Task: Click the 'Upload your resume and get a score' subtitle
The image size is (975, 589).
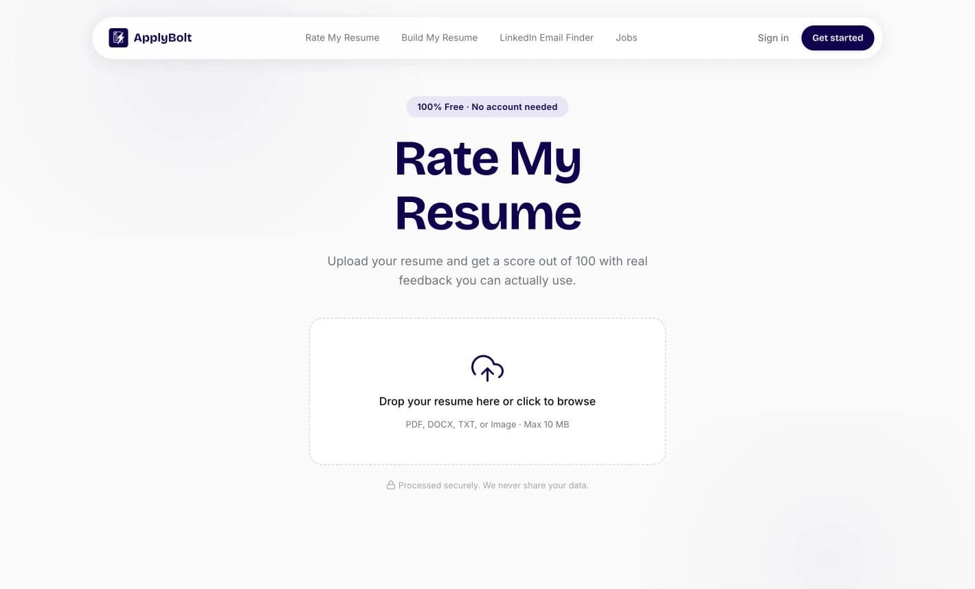Action: click(x=487, y=271)
